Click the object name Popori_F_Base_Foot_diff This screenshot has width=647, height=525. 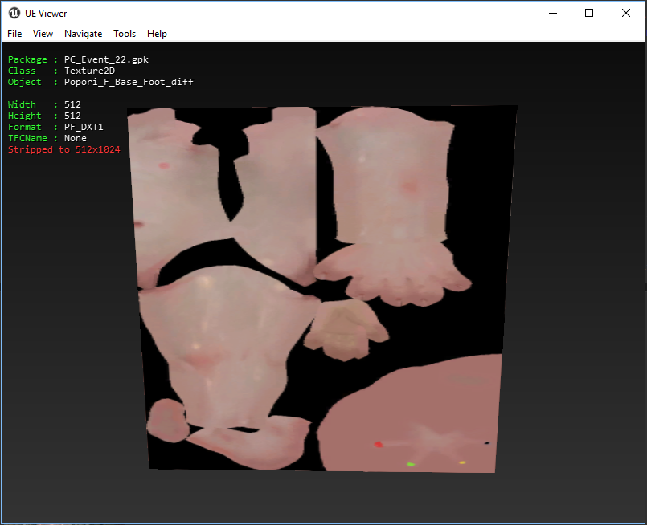coord(129,82)
